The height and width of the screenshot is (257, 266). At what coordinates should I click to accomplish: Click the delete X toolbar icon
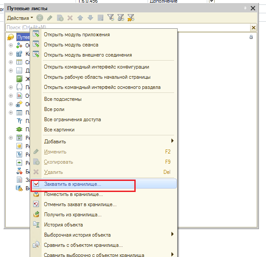point(70,18)
